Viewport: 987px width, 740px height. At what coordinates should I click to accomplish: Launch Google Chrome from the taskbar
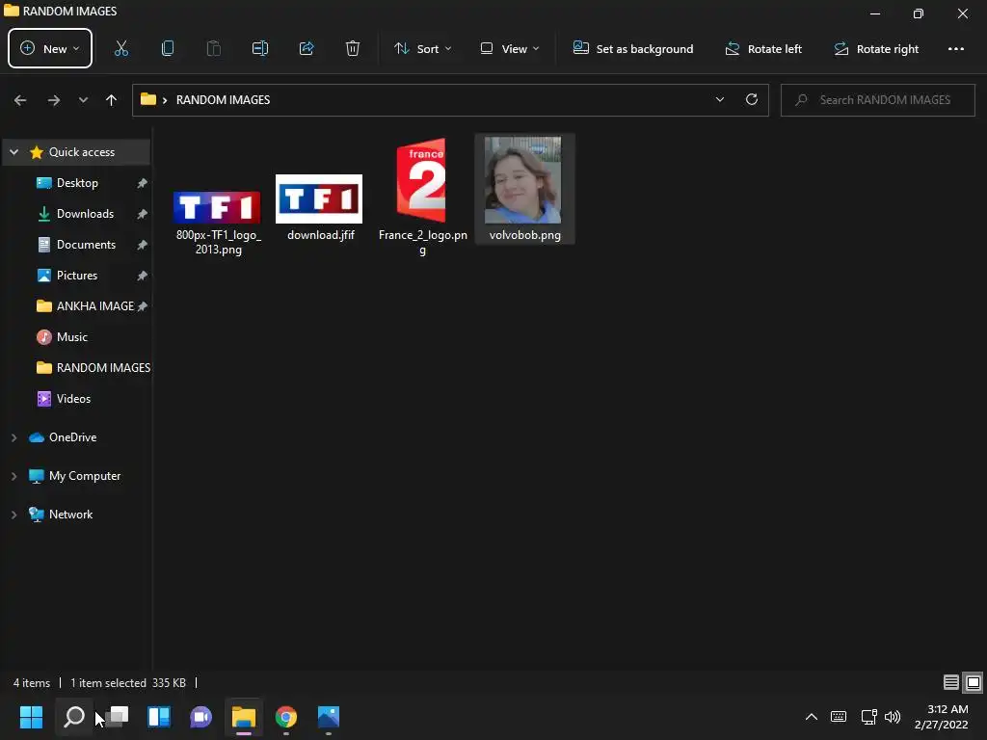point(286,717)
